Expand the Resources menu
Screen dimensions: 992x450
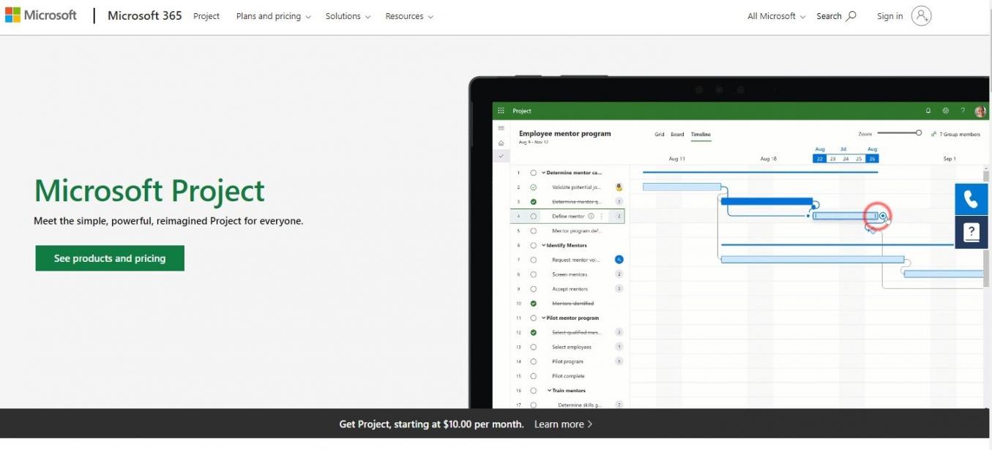[x=409, y=16]
